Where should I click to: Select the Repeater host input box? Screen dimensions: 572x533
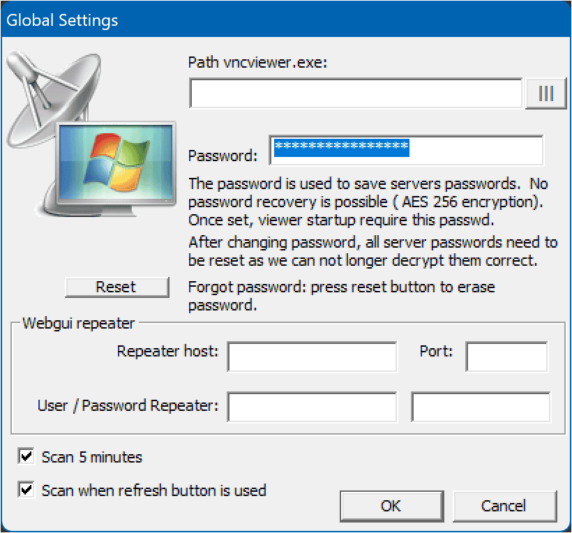coord(312,356)
